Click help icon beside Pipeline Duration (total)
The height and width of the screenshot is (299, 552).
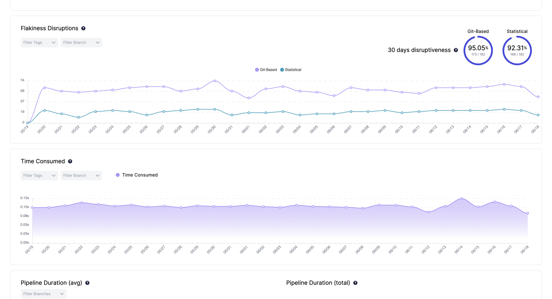[x=355, y=283]
